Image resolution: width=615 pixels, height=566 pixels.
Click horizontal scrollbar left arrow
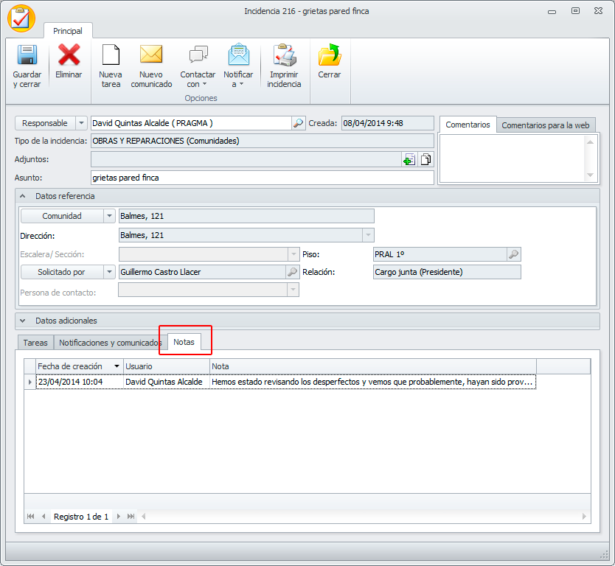point(144,516)
